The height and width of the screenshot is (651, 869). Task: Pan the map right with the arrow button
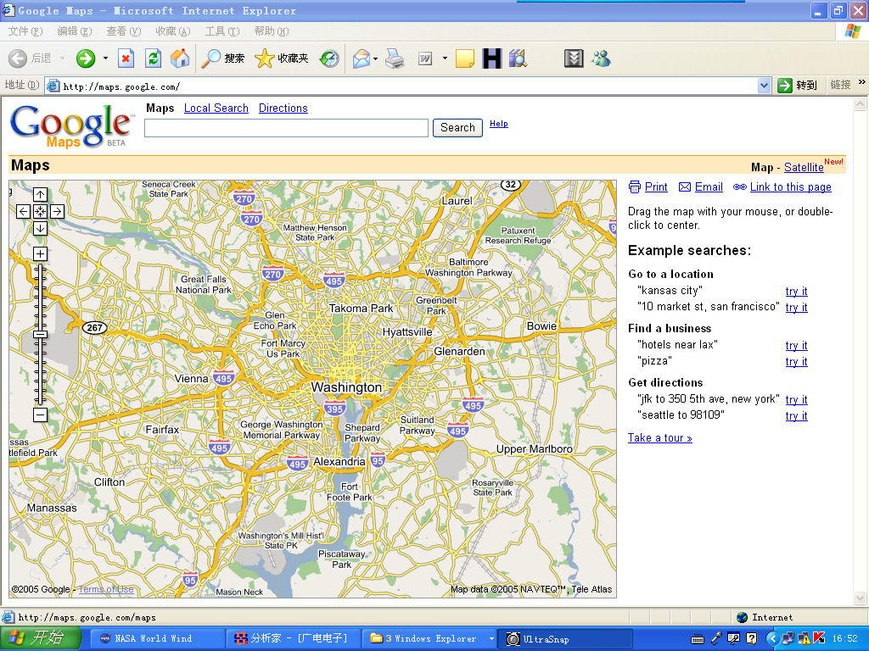pyautogui.click(x=57, y=212)
